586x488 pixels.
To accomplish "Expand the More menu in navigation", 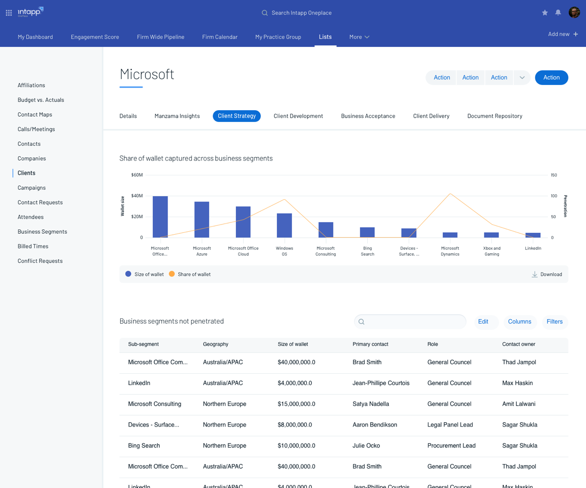I will pos(359,37).
